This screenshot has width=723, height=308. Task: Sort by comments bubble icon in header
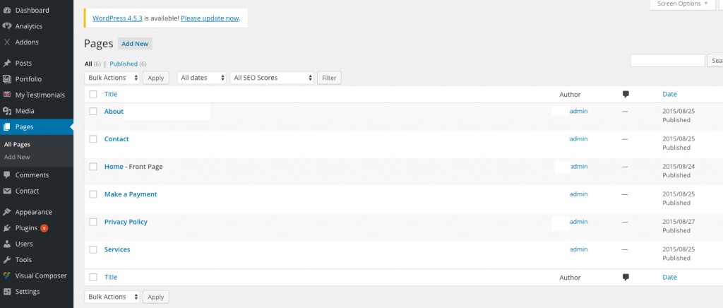[626, 94]
